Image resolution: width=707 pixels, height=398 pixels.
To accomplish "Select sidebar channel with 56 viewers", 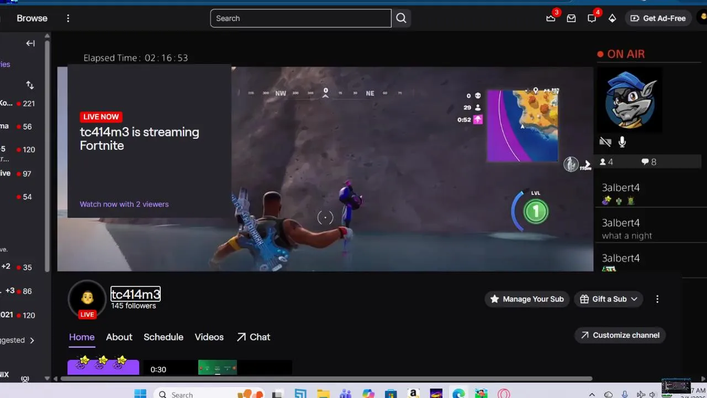I will [x=18, y=127].
